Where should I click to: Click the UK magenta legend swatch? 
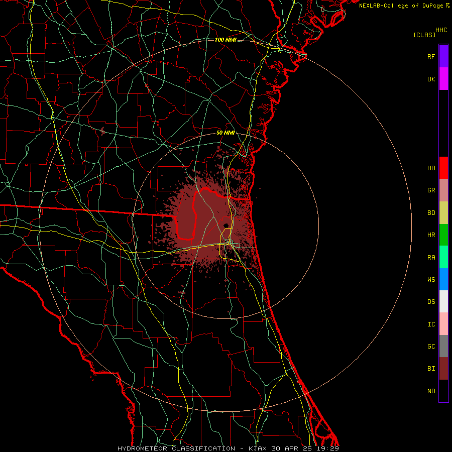(443, 79)
